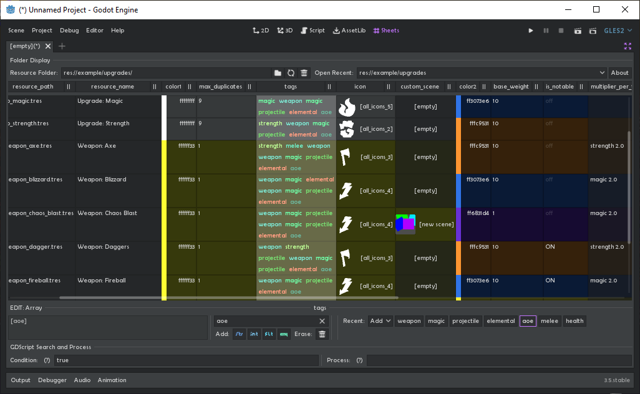Open the Debugger bottom panel
This screenshot has width=640, height=394.
pos(52,380)
